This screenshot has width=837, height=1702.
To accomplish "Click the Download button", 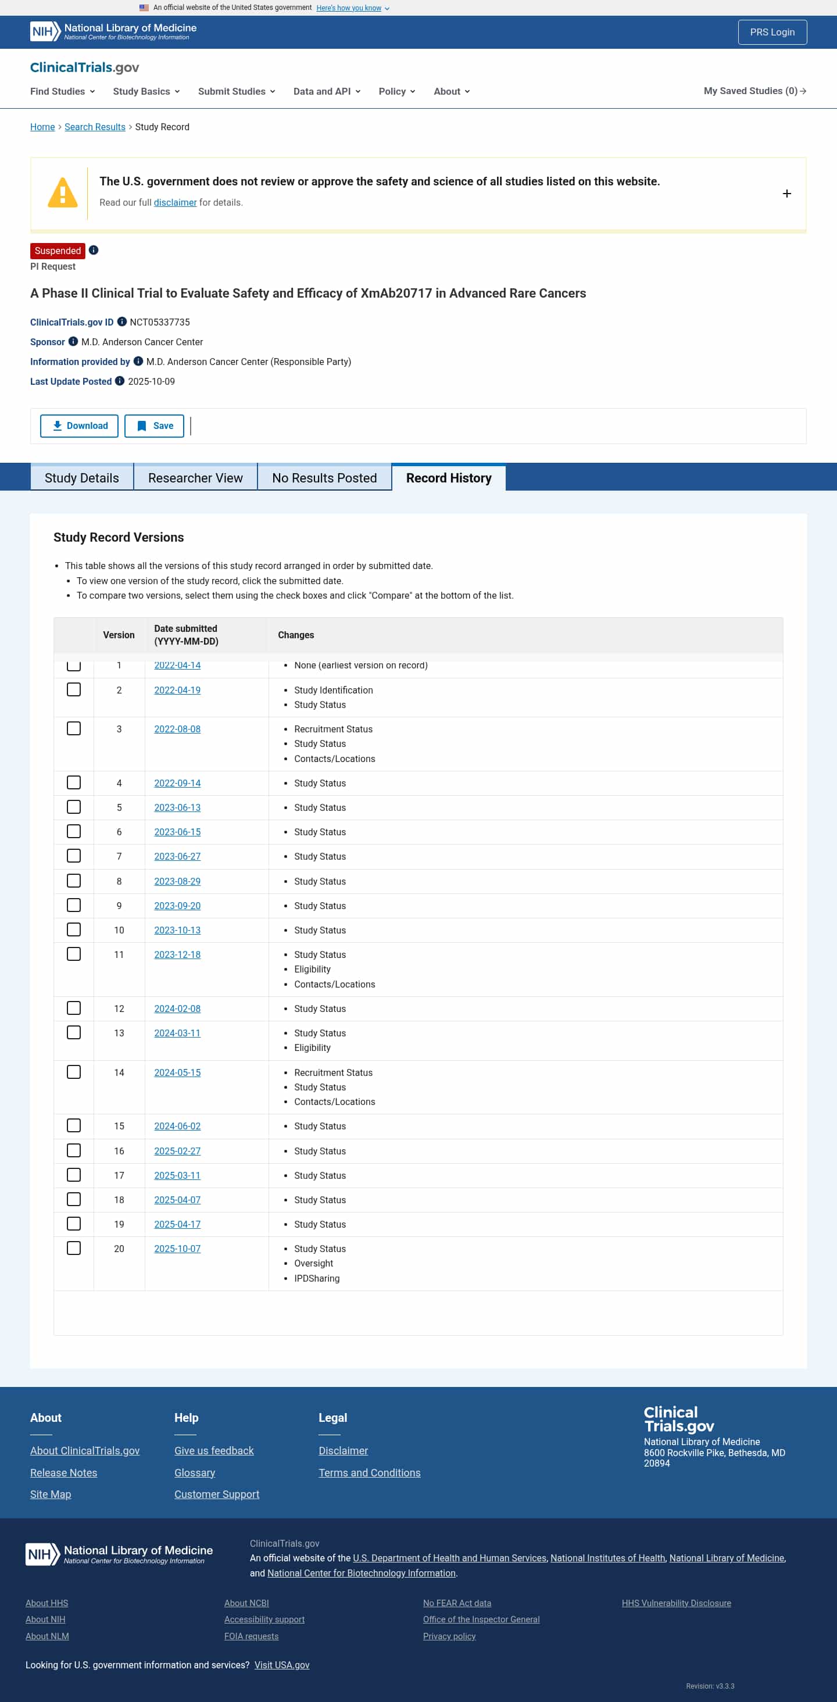I will (79, 426).
